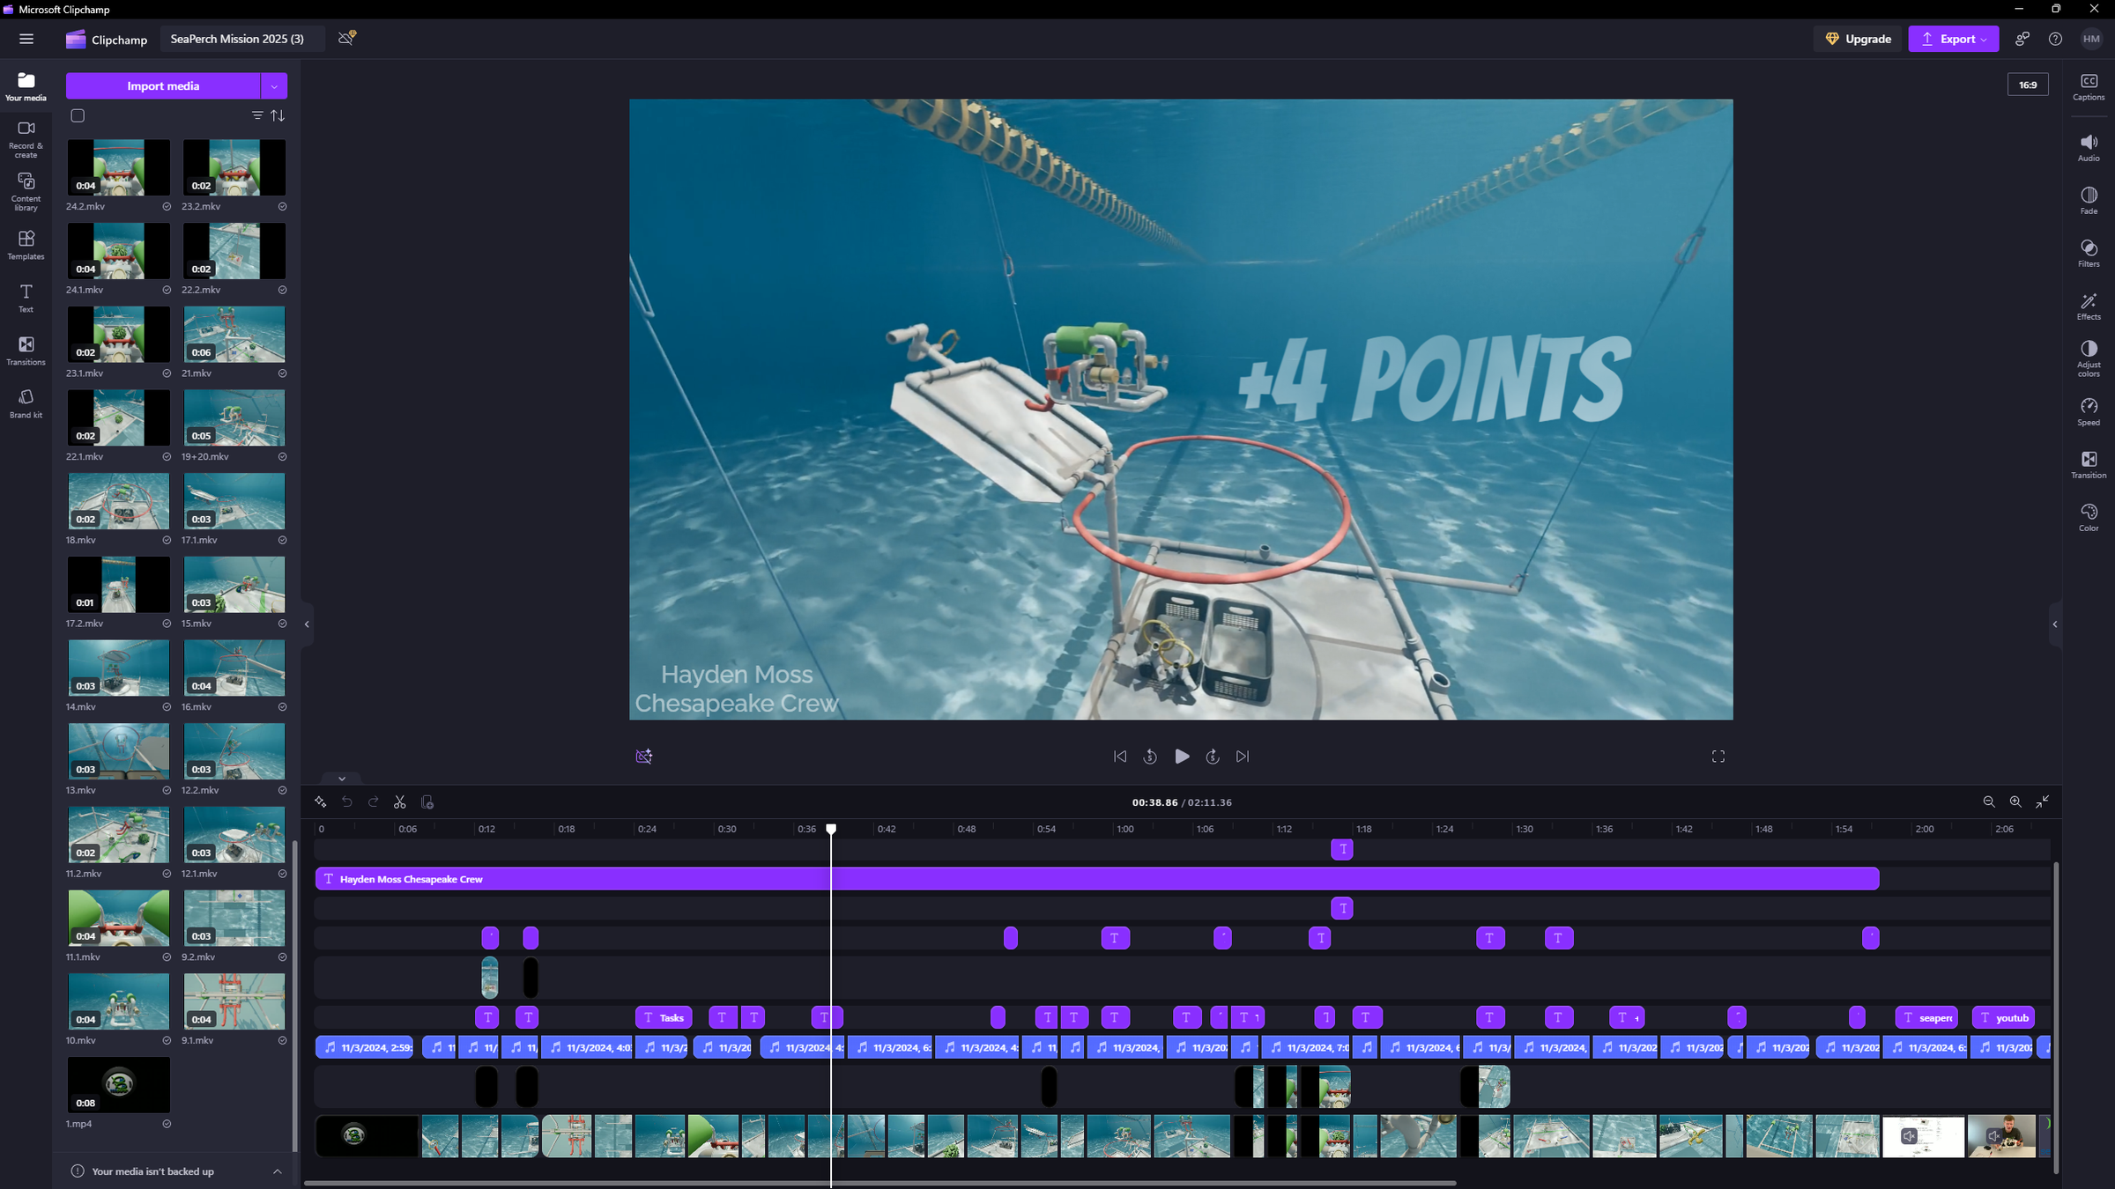Open the Import media dropdown arrow
This screenshot has height=1189, width=2115.
(x=274, y=85)
